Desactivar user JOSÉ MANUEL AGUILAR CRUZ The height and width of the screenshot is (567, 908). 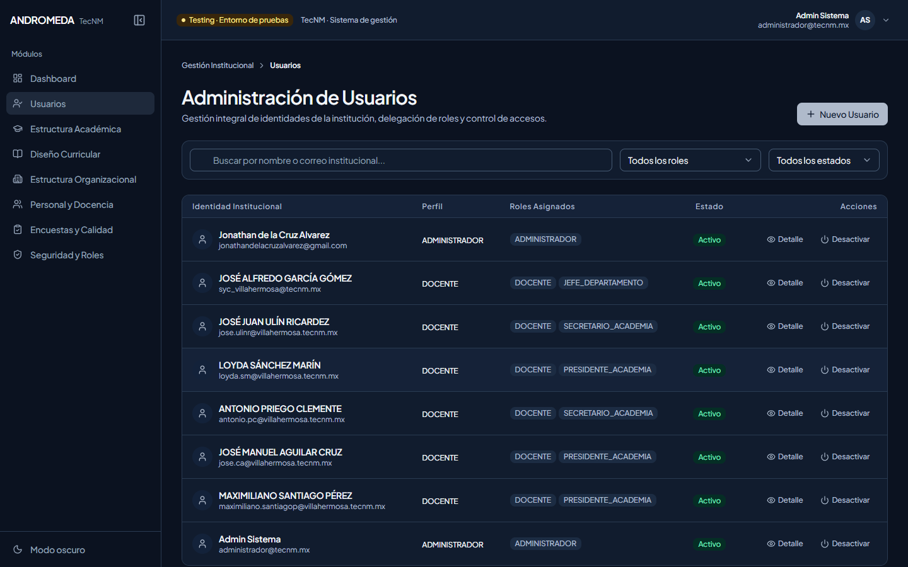pyautogui.click(x=845, y=457)
